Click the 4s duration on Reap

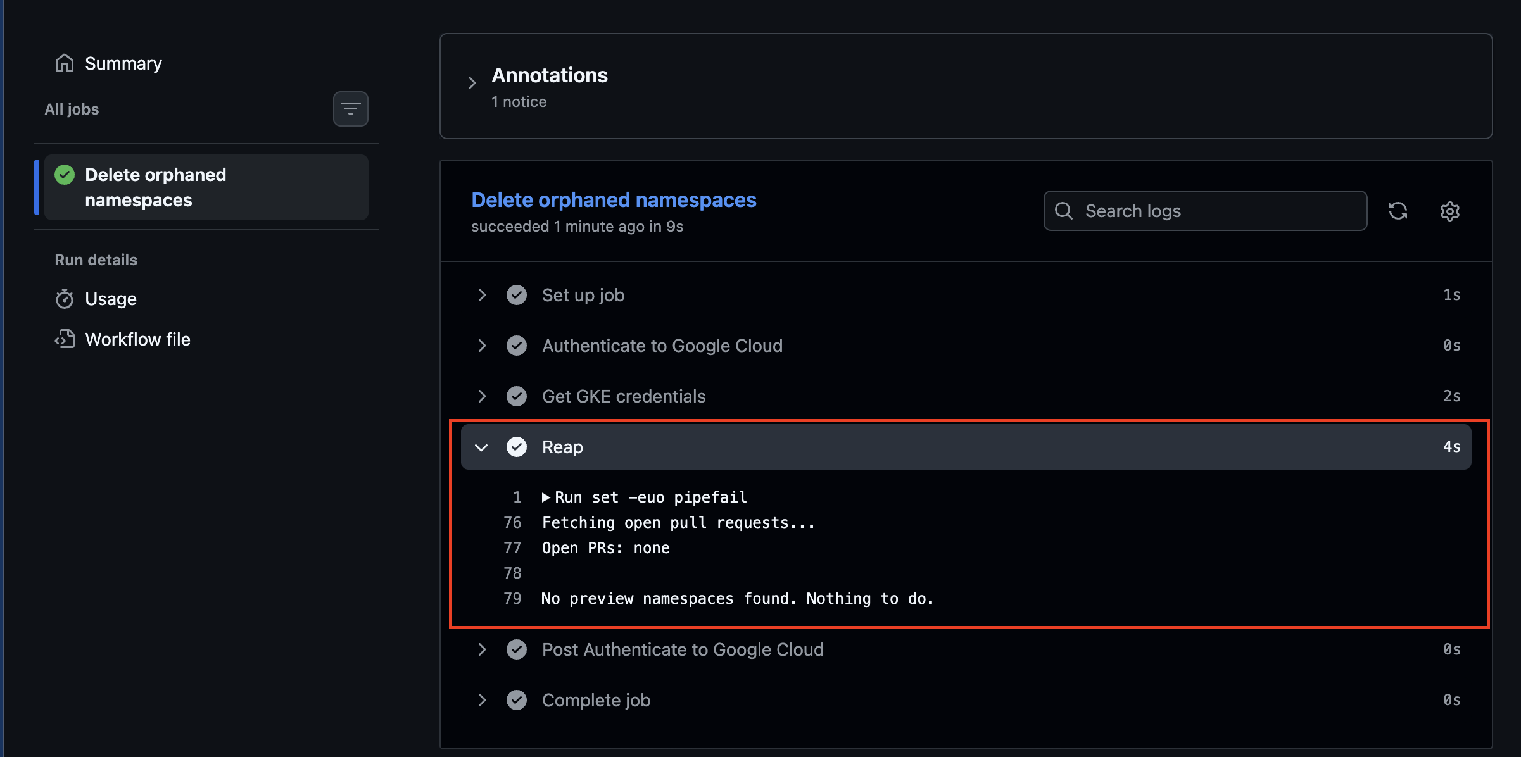coord(1451,447)
